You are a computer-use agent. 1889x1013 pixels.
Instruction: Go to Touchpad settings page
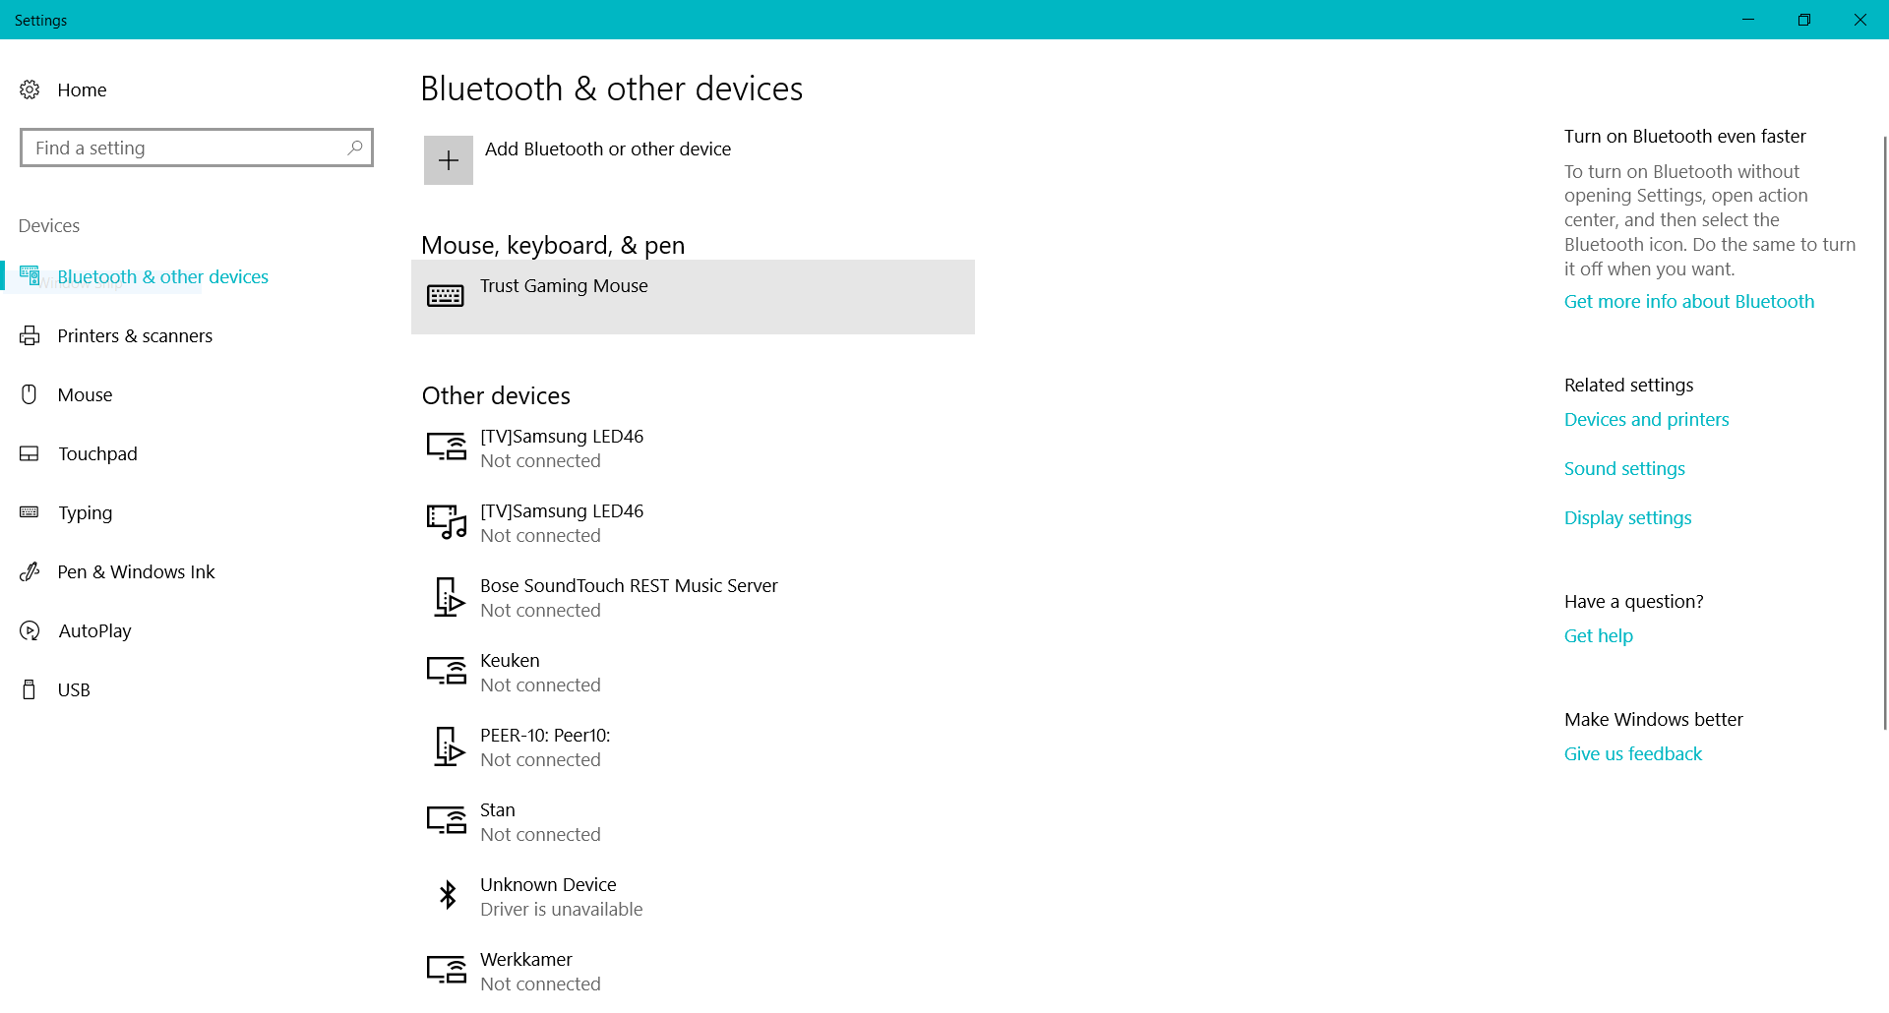[x=97, y=453]
